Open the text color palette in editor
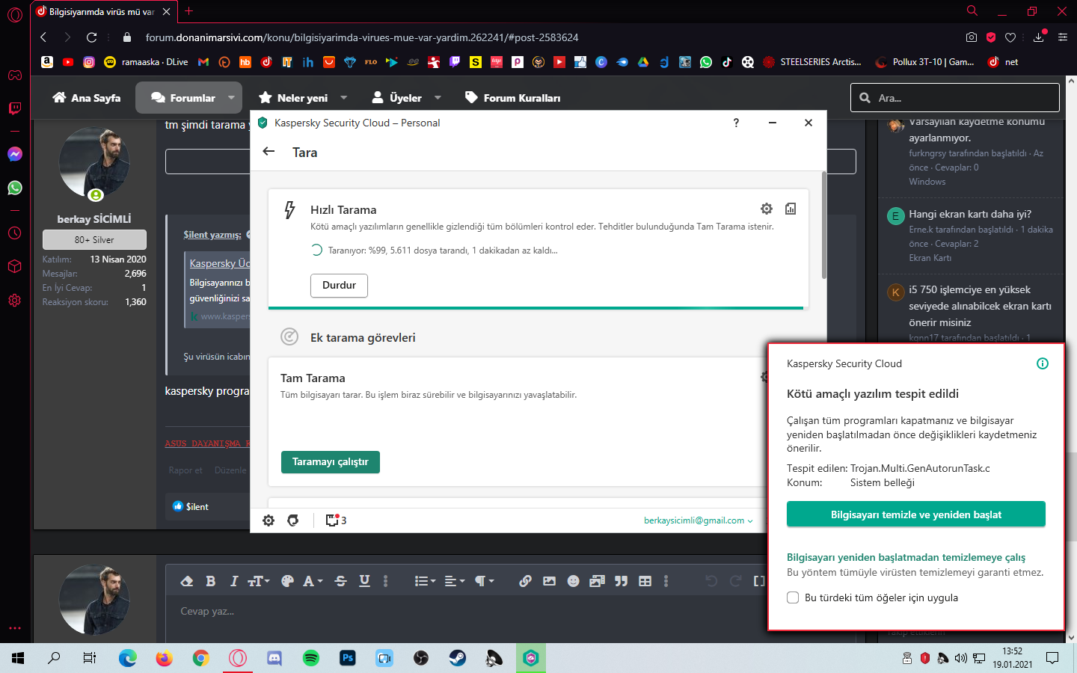1077x673 pixels. pos(287,581)
